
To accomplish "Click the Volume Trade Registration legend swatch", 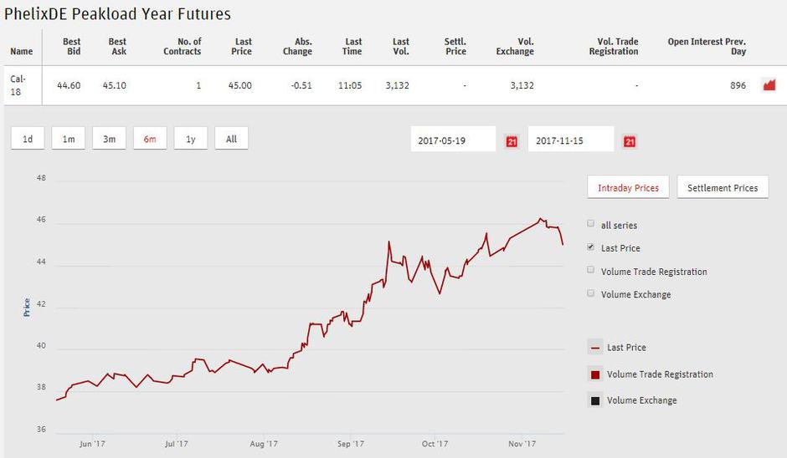I will pos(595,374).
